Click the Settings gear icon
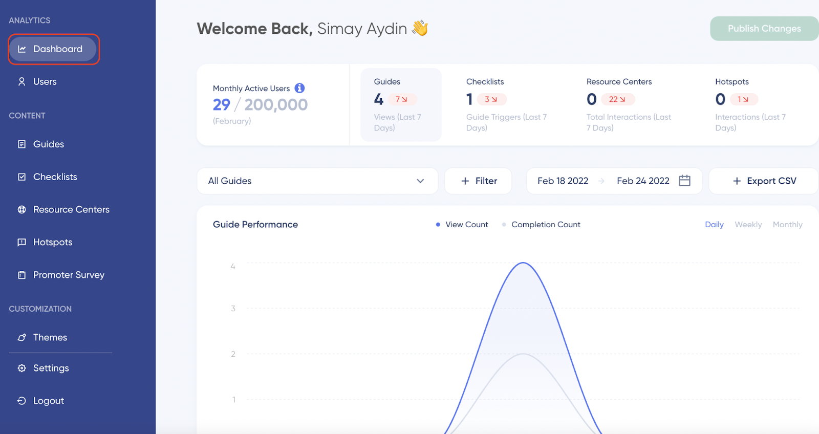This screenshot has height=434, width=819. coord(22,368)
